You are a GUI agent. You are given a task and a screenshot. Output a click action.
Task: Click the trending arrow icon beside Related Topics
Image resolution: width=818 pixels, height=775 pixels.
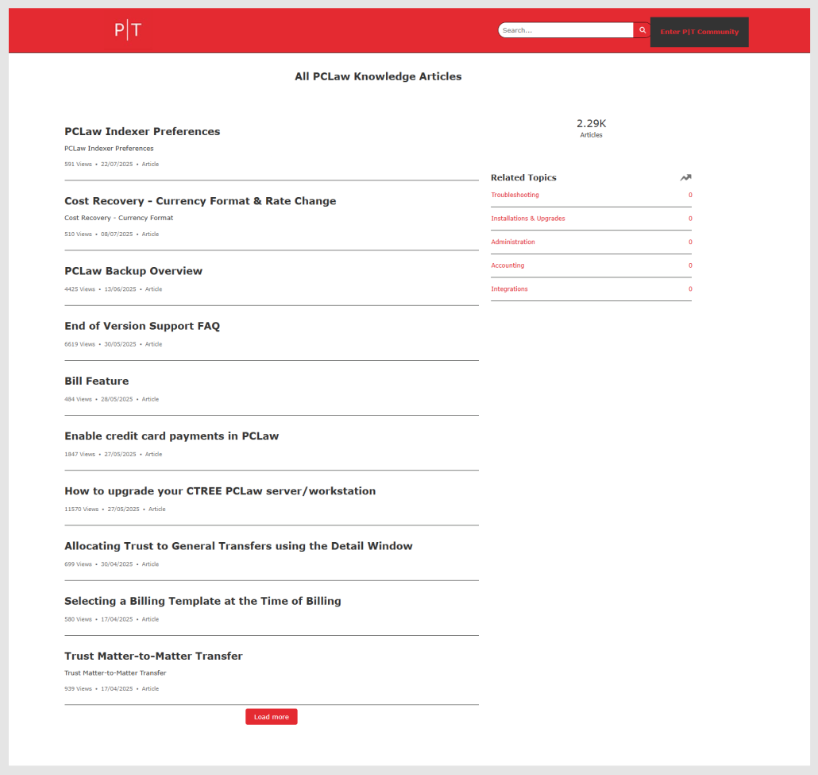(x=685, y=177)
